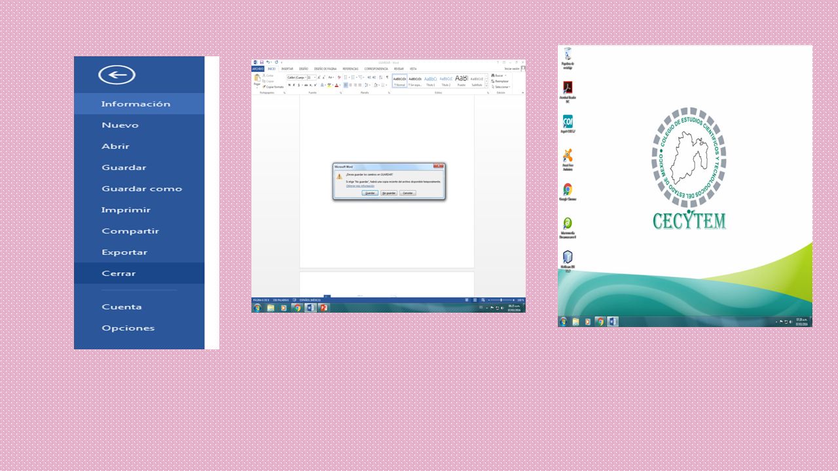Open the Seleccionar dropdown in Edición
This screenshot has width=838, height=471.
tap(501, 87)
